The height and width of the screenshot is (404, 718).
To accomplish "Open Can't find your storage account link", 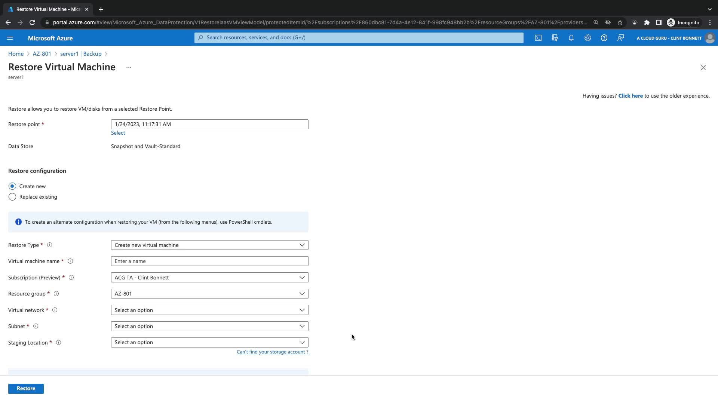I will click(x=272, y=352).
